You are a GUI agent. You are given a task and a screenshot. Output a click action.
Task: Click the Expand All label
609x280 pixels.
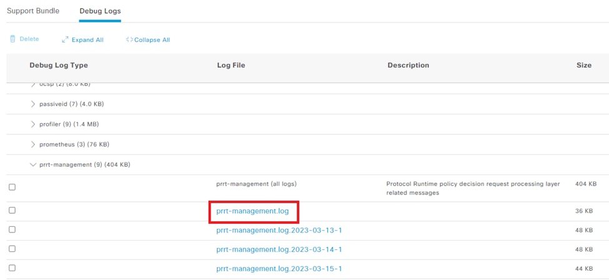click(x=87, y=39)
